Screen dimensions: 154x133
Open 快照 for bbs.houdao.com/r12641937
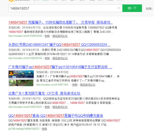pyautogui.click(x=47, y=107)
